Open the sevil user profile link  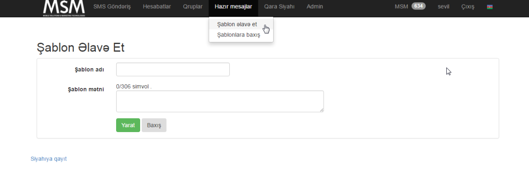coord(443,7)
